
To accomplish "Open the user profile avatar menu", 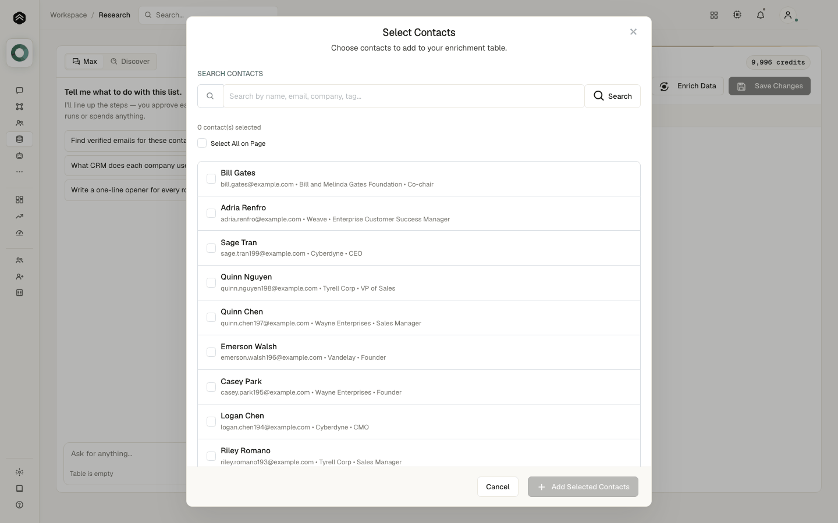I will tap(788, 15).
